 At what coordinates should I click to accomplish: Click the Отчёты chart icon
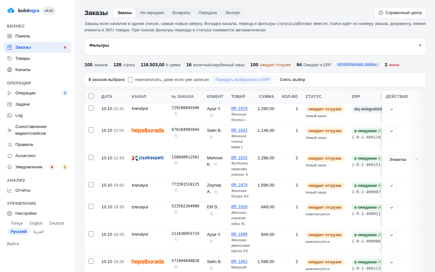pyautogui.click(x=10, y=190)
